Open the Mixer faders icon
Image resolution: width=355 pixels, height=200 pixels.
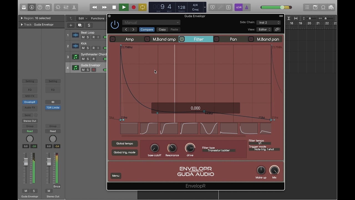click(x=66, y=7)
